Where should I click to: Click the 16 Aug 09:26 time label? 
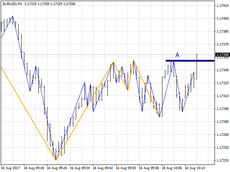tap(56, 168)
